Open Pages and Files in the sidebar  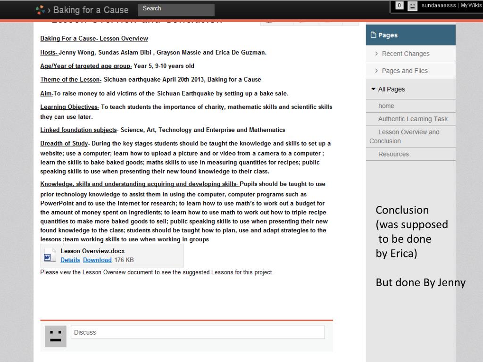(404, 71)
